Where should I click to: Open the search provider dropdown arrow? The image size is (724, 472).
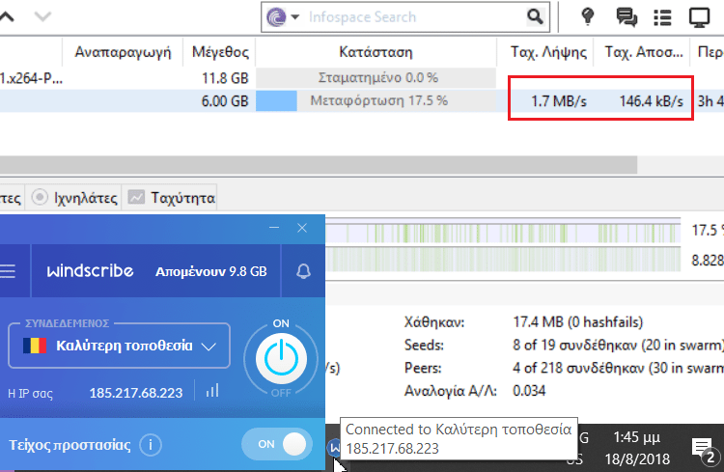pos(295,17)
